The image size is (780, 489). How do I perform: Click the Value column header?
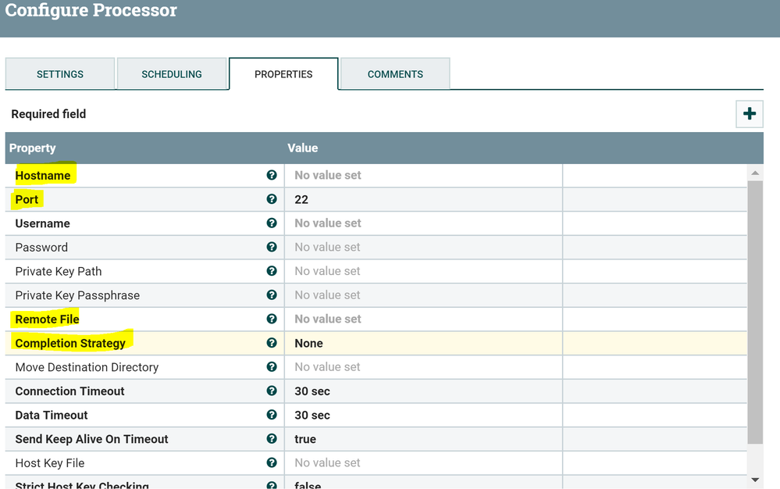pyautogui.click(x=302, y=148)
